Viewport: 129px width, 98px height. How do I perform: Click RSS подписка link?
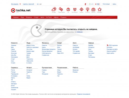pos(113,45)
